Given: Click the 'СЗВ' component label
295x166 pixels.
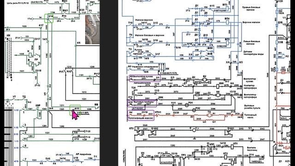Looking at the screenshot, I should [281, 42].
